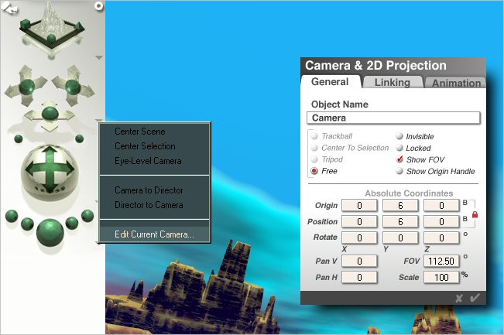Cancel the dialog with the X icon
The width and height of the screenshot is (504, 335).
[459, 299]
